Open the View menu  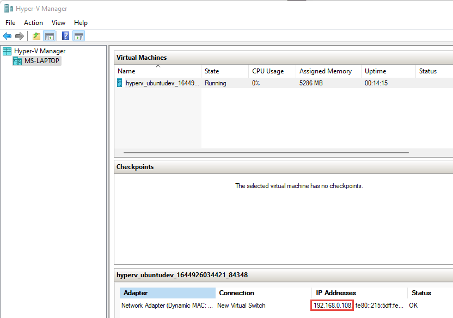[x=58, y=23]
